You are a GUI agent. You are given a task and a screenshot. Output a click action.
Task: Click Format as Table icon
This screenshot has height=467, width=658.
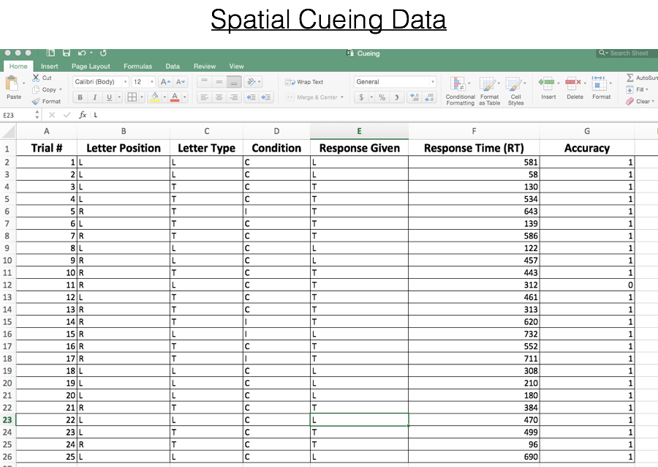pos(487,84)
